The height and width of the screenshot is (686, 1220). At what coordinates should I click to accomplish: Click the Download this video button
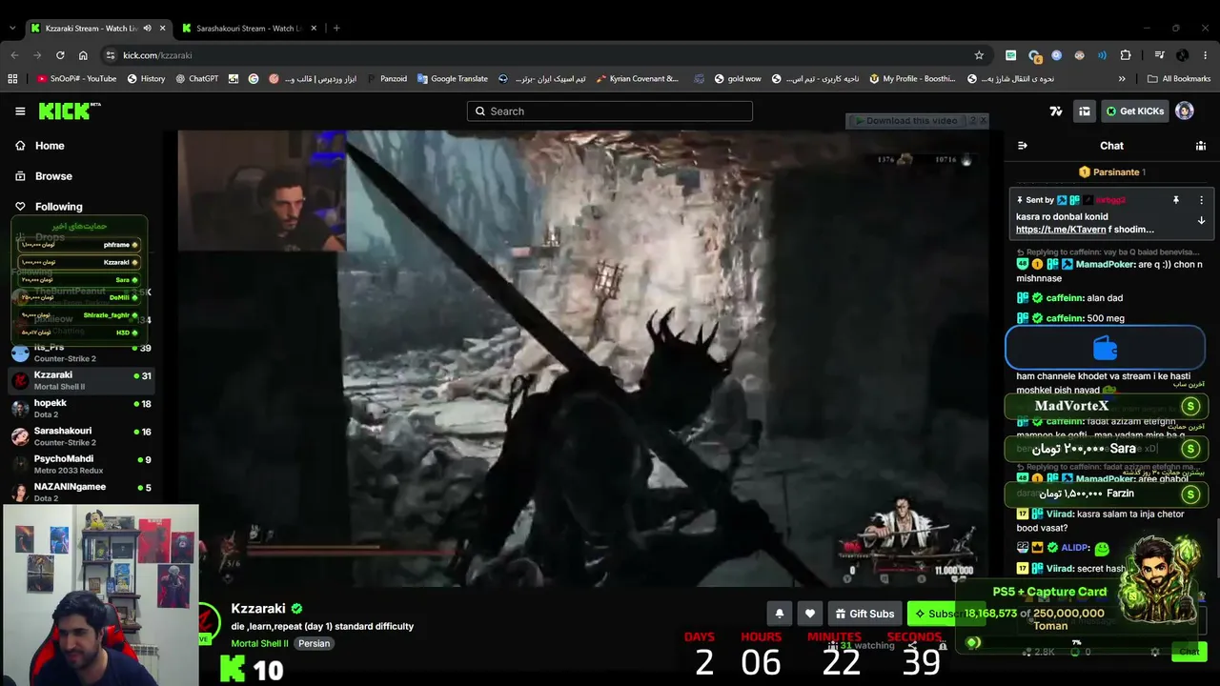pos(905,121)
